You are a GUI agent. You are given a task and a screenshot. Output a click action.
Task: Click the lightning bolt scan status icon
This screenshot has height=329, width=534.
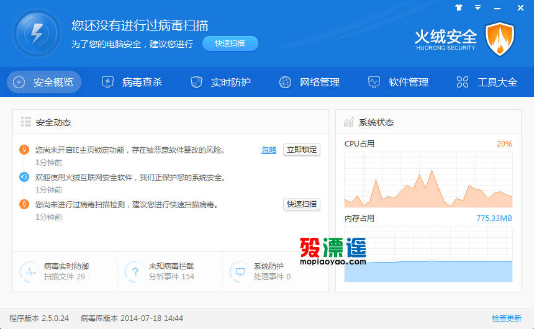pyautogui.click(x=37, y=34)
